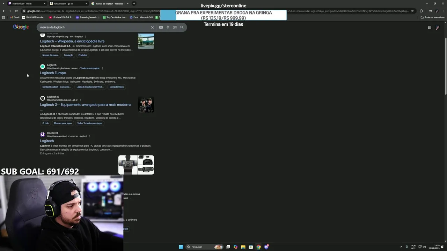447x251 pixels.
Task: Open the Chrome profile avatar in toolbar
Action: click(x=437, y=11)
